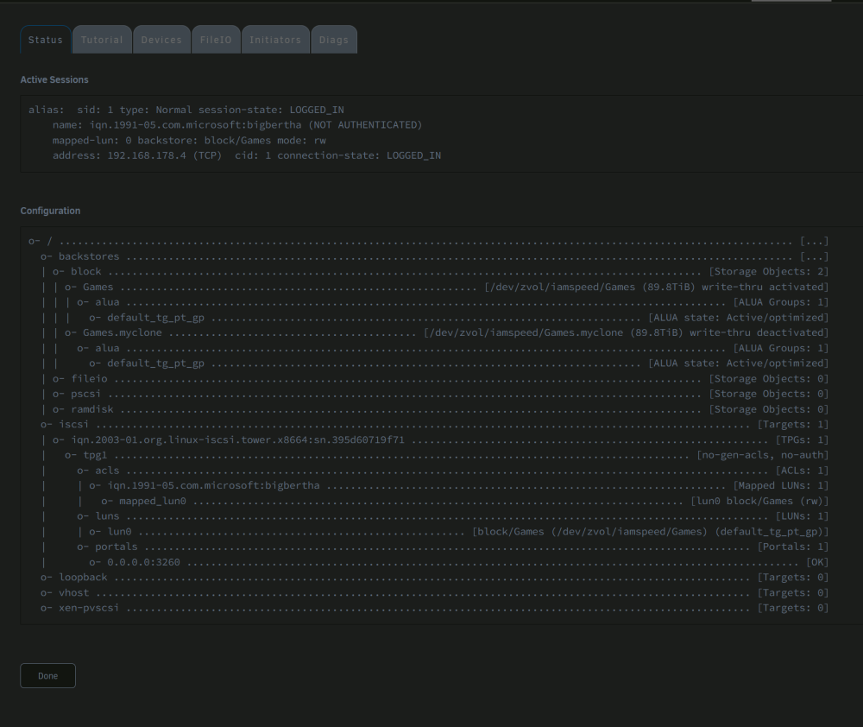Click the 'luns' LUNs: 1 row
Screen dimensions: 863x727
[452, 516]
